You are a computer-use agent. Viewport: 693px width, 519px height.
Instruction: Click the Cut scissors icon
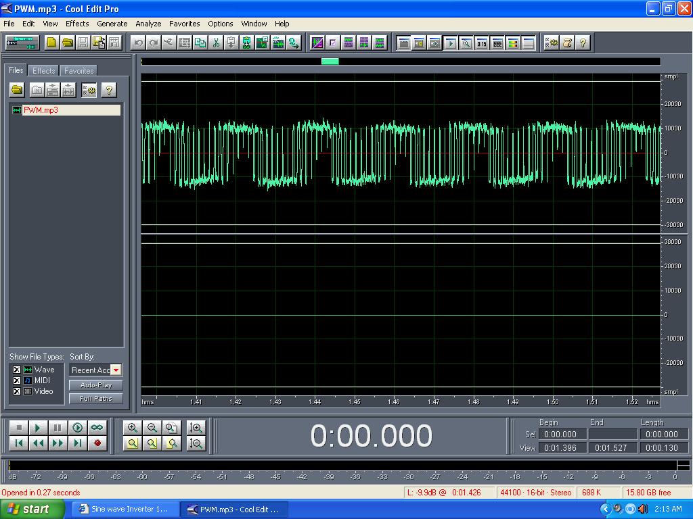[216, 43]
